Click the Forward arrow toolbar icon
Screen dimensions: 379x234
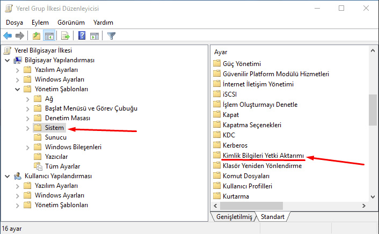(19, 36)
